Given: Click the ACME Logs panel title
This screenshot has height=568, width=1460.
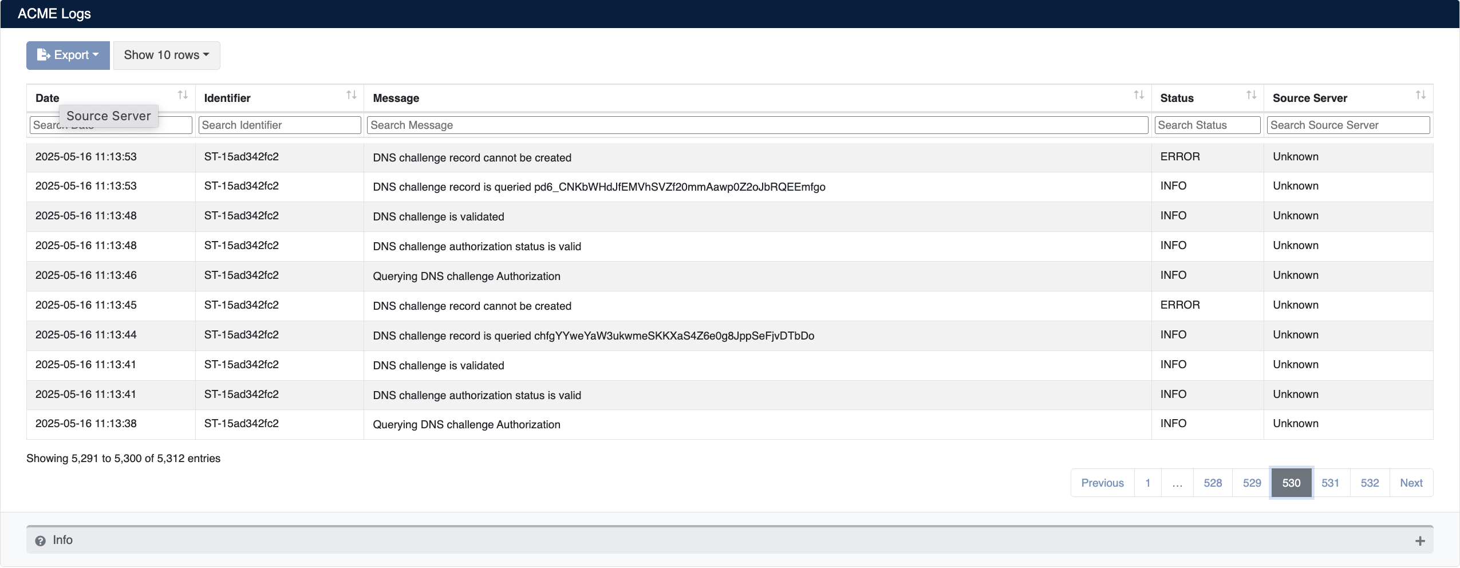Looking at the screenshot, I should (x=54, y=14).
